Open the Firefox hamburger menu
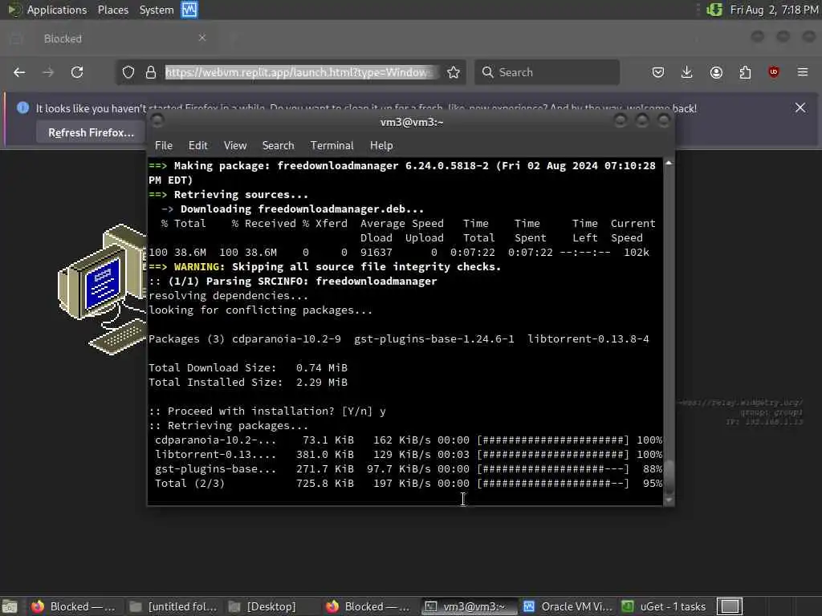Image resolution: width=822 pixels, height=616 pixels. click(803, 72)
